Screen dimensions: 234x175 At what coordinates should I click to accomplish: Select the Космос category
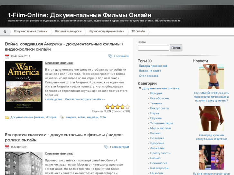click(155, 133)
